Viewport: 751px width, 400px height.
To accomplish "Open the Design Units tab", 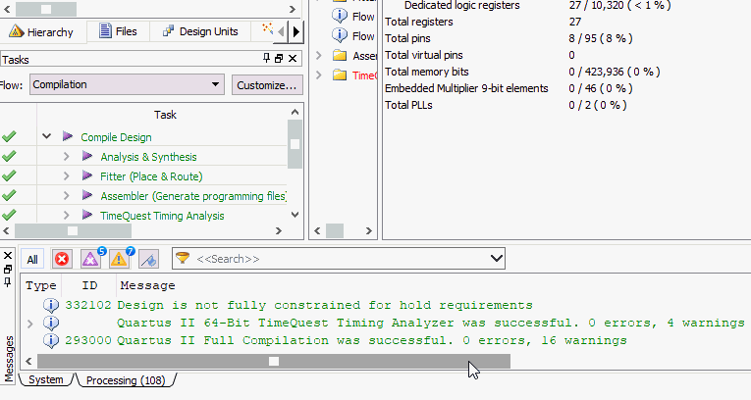I will pos(200,31).
